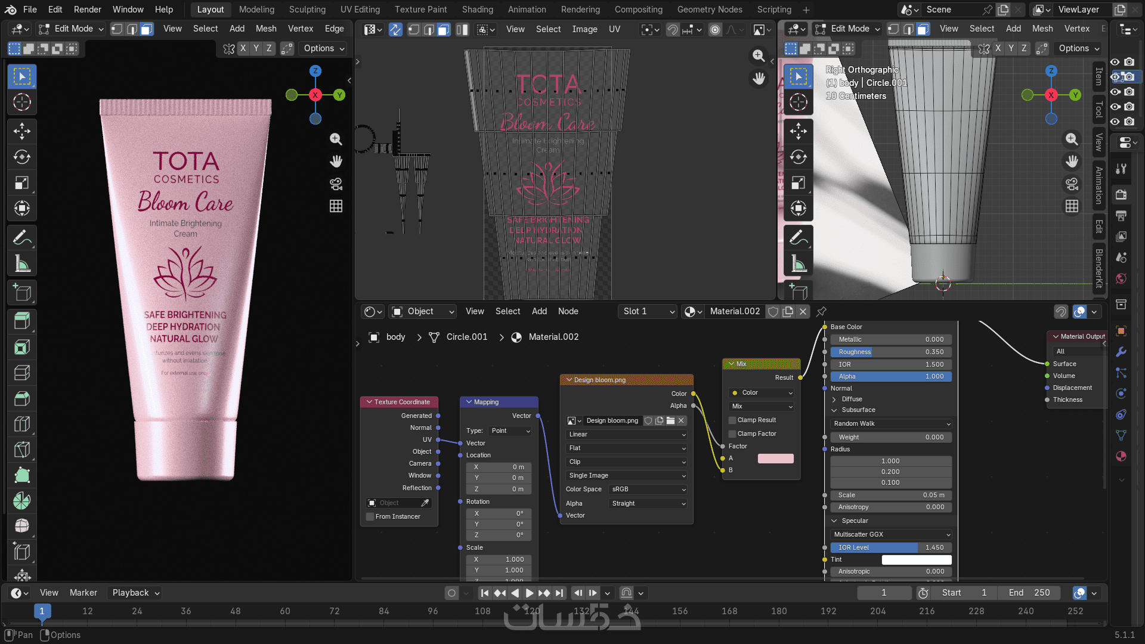Viewport: 1145px width, 644px height.
Task: Enable Clamp Factor checkbox in Mix node
Action: point(732,434)
